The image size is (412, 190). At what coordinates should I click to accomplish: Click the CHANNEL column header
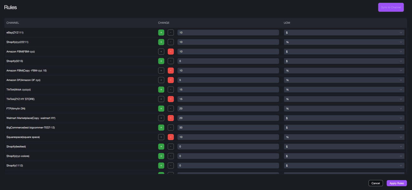pos(13,23)
